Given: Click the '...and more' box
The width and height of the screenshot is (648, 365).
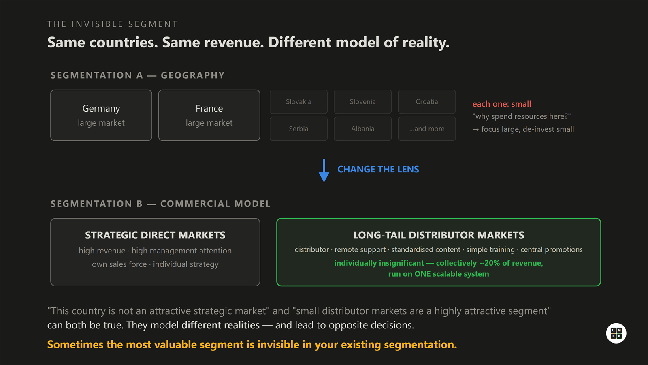Looking at the screenshot, I should pyautogui.click(x=427, y=129).
